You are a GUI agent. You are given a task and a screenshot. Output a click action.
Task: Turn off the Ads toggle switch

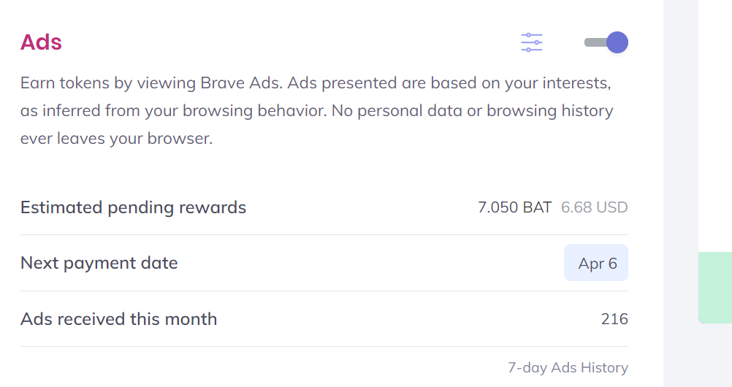point(606,42)
